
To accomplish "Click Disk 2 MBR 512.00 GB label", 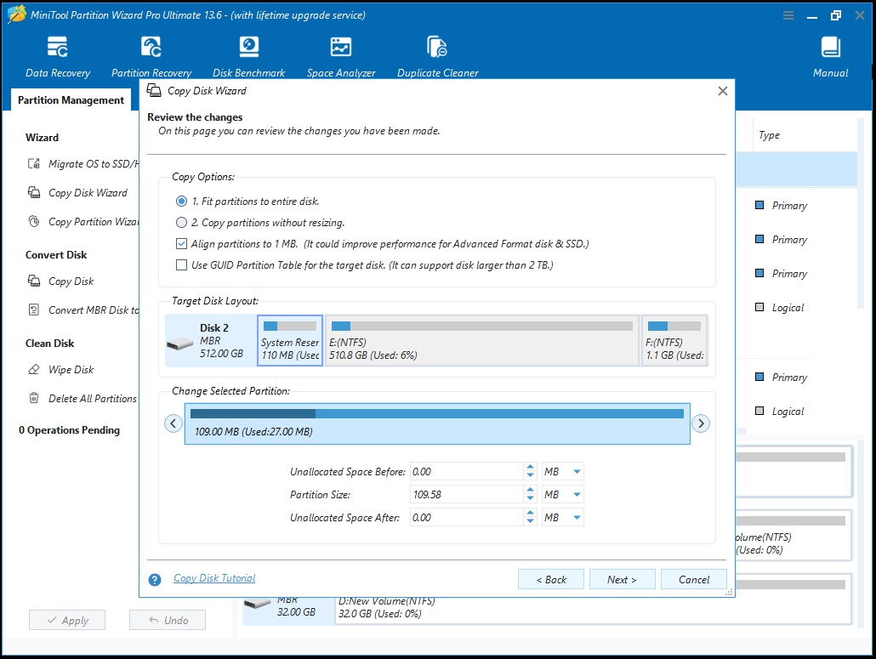I will tap(221, 341).
